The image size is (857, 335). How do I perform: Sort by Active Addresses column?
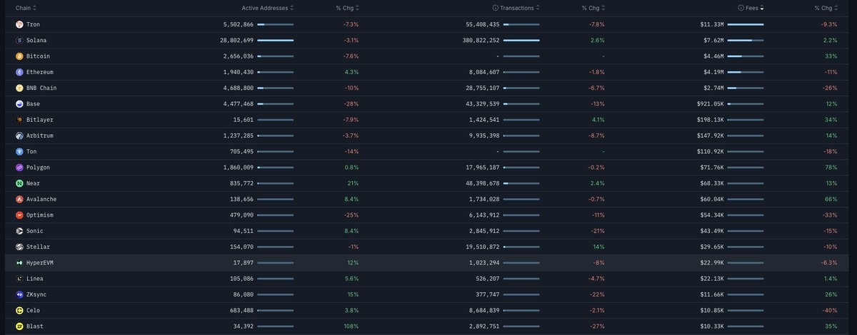pos(267,8)
